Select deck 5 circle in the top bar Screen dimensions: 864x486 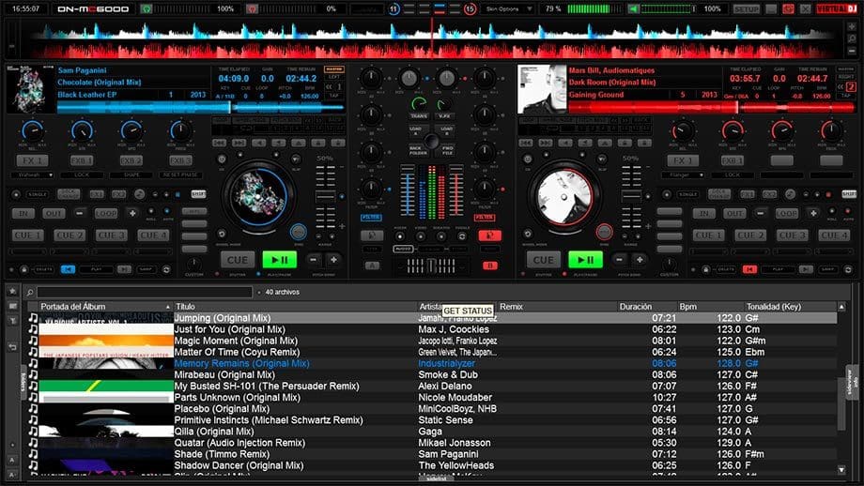[470, 8]
